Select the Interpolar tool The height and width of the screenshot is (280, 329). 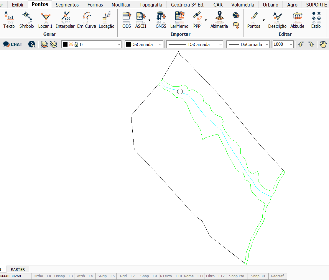[x=65, y=19]
